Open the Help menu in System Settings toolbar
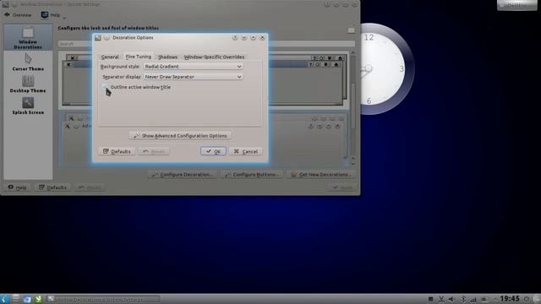Image resolution: width=541 pixels, height=304 pixels. click(52, 15)
